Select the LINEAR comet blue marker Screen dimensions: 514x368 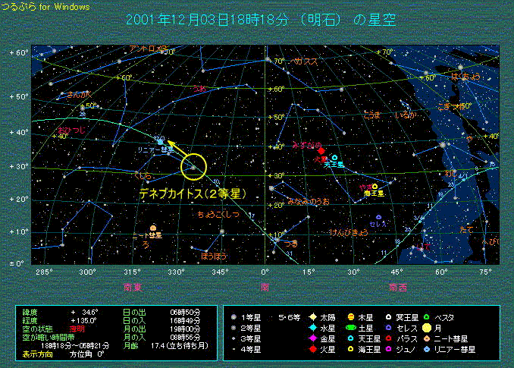click(x=160, y=140)
